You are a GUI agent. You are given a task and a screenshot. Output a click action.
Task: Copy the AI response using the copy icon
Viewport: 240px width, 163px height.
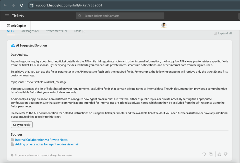coord(211,154)
